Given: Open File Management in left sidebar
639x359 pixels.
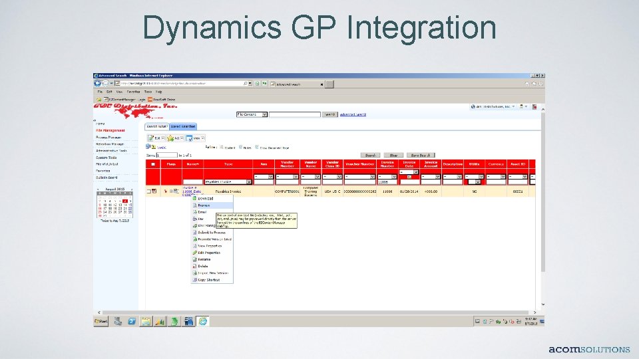Looking at the screenshot, I should pos(110,131).
